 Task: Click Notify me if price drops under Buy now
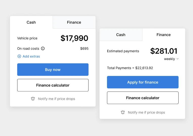click(x=56, y=99)
